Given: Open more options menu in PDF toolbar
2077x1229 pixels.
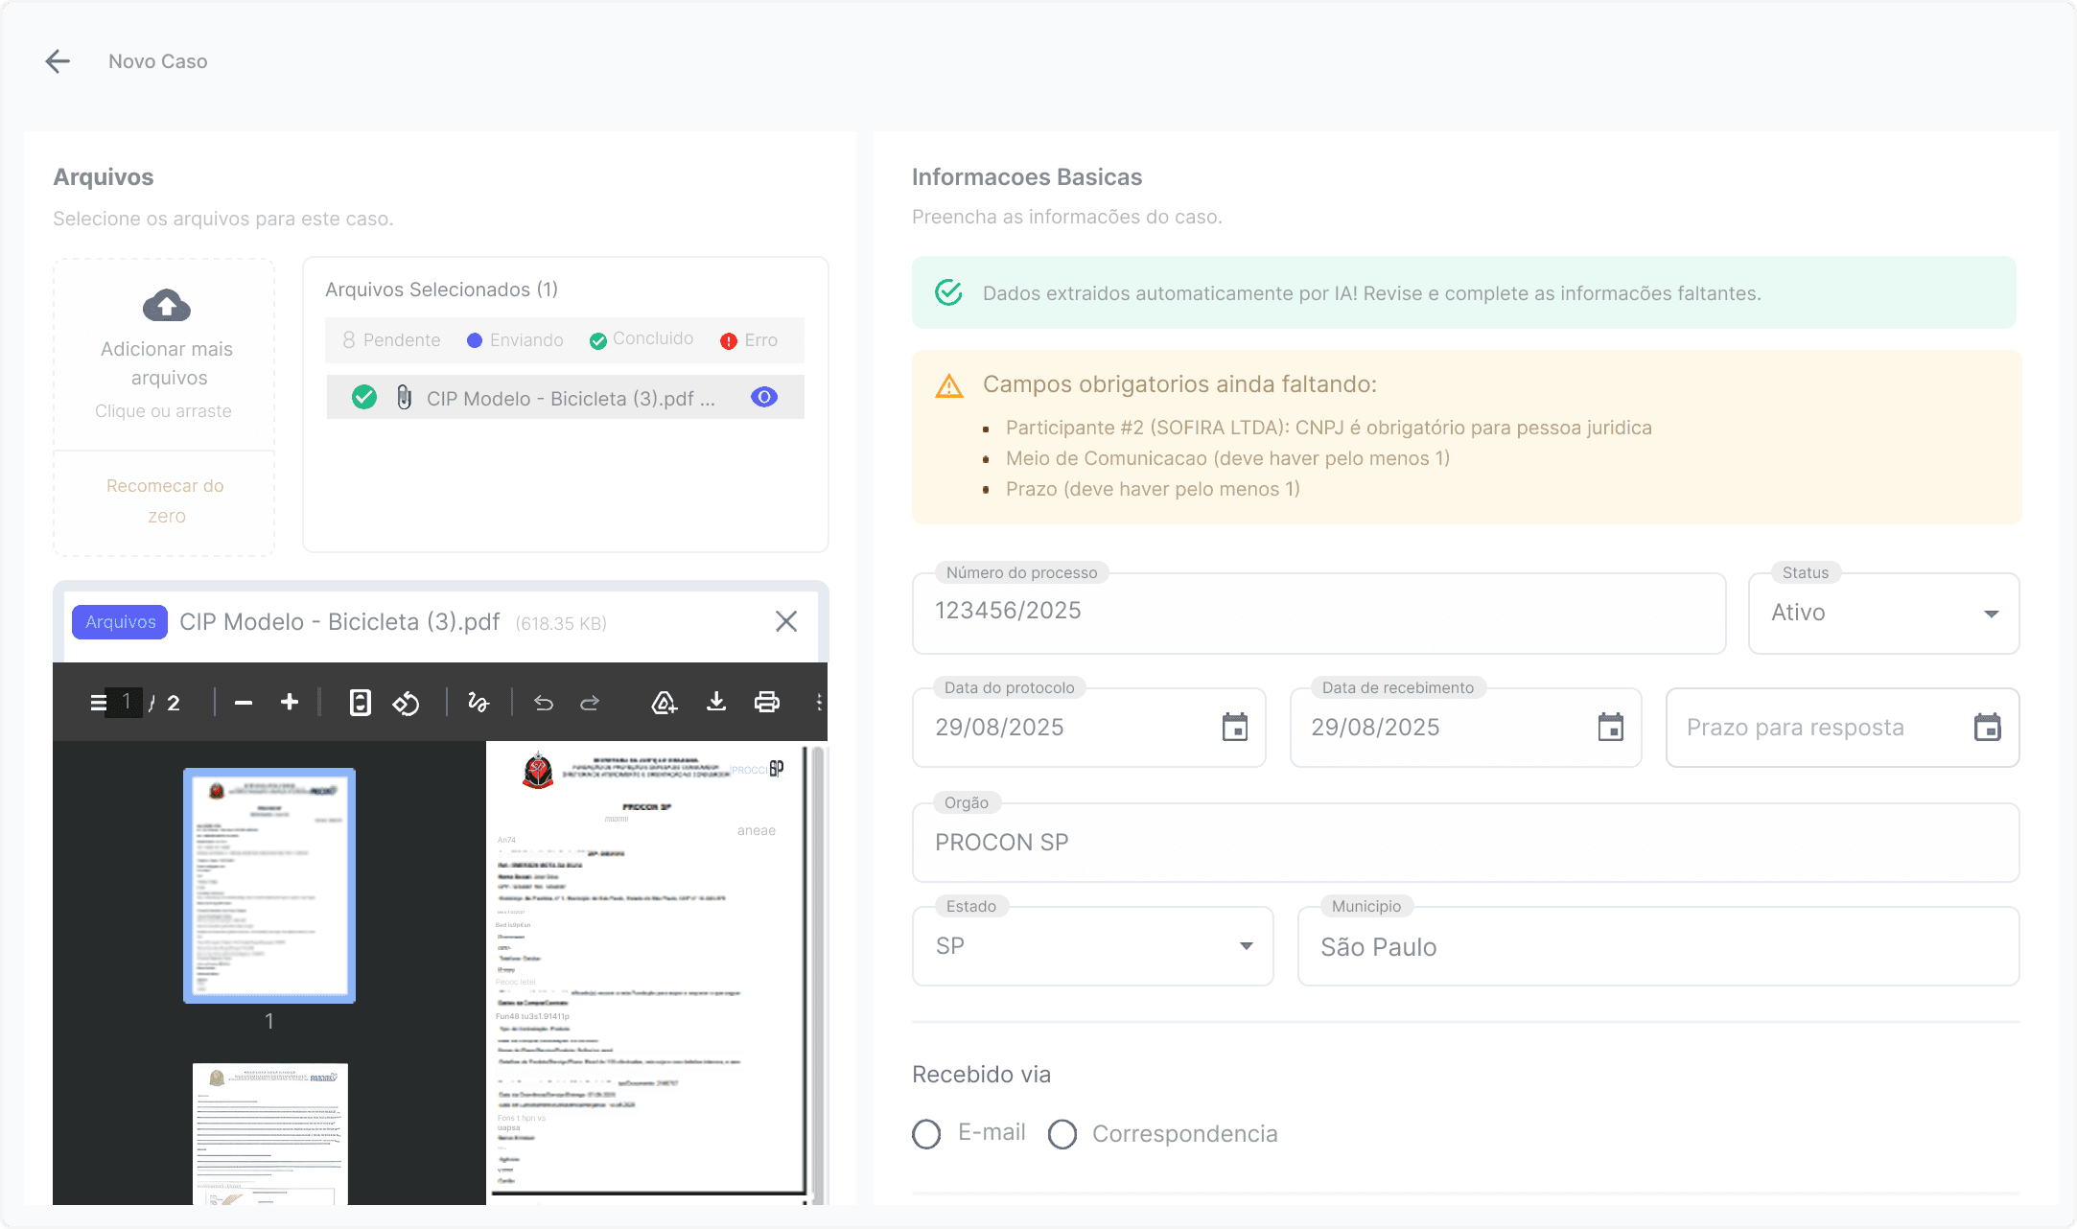Looking at the screenshot, I should pos(819,703).
